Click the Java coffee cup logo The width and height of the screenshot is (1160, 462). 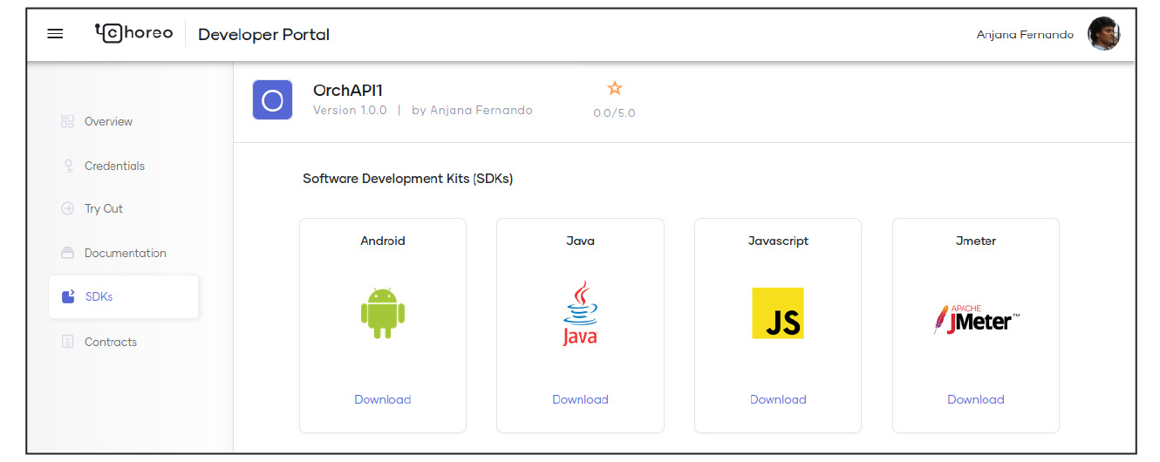point(580,314)
